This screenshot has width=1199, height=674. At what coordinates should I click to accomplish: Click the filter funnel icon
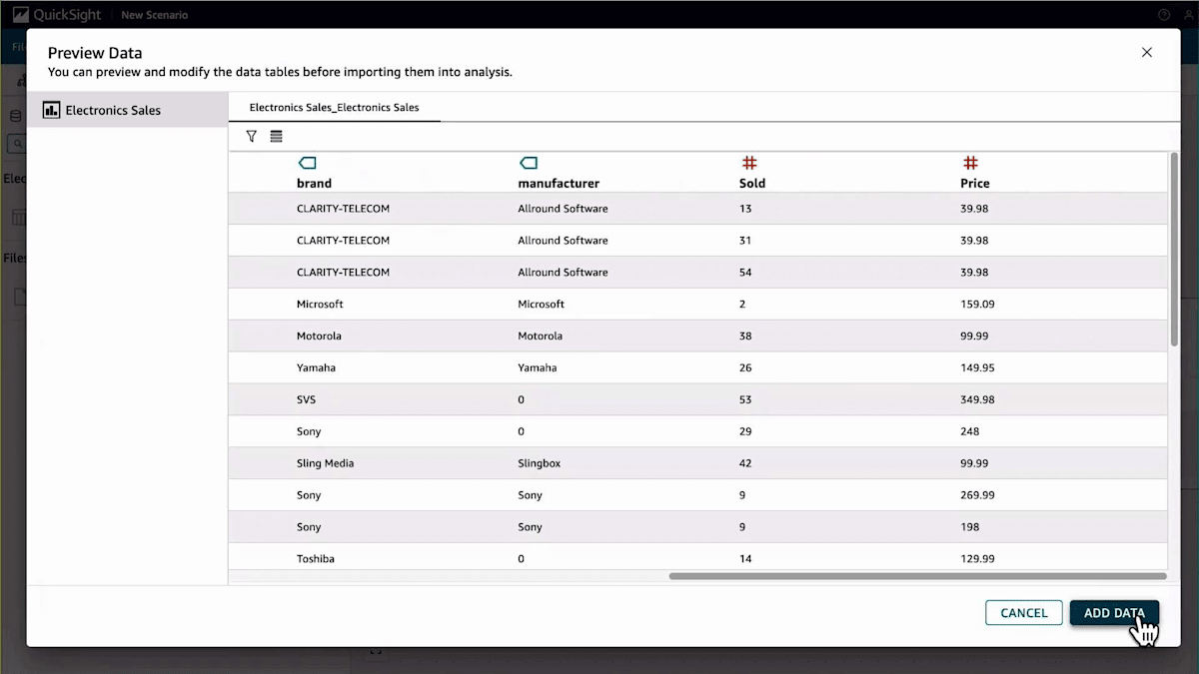click(252, 136)
